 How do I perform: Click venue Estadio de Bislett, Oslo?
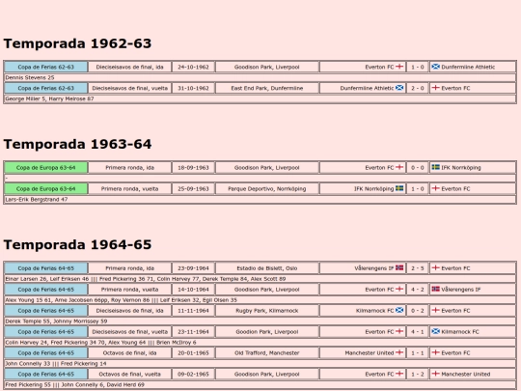(267, 268)
